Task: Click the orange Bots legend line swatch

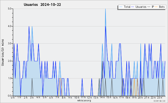Action: pyautogui.click(x=156, y=7)
